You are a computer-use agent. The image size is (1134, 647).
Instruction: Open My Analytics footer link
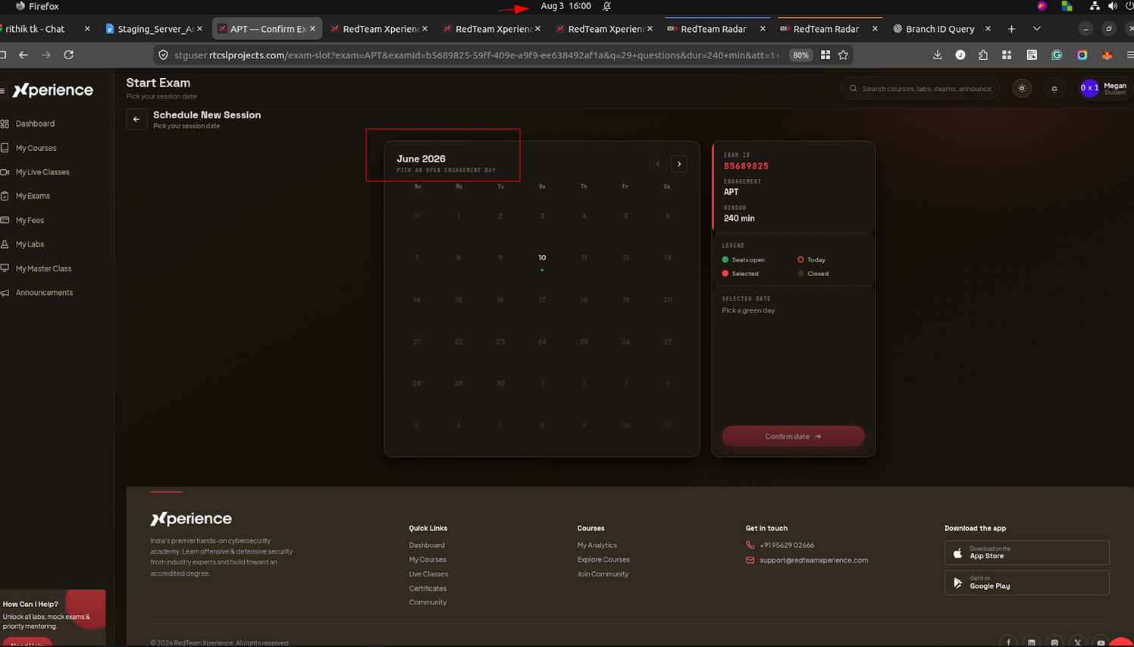(x=597, y=545)
